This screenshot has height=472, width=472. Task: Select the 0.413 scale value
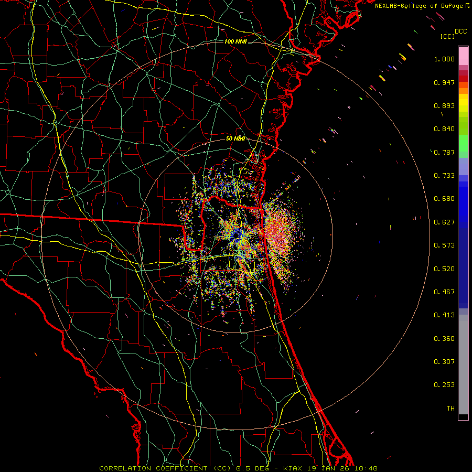444,315
